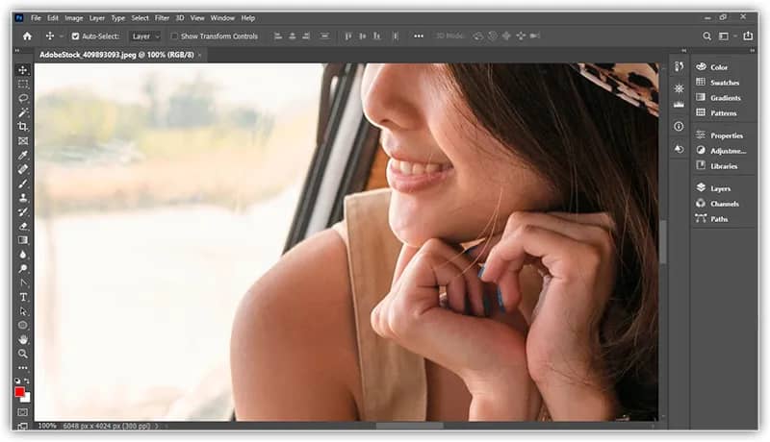Select the Eraser tool
This screenshot has width=770, height=442.
pos(22,227)
